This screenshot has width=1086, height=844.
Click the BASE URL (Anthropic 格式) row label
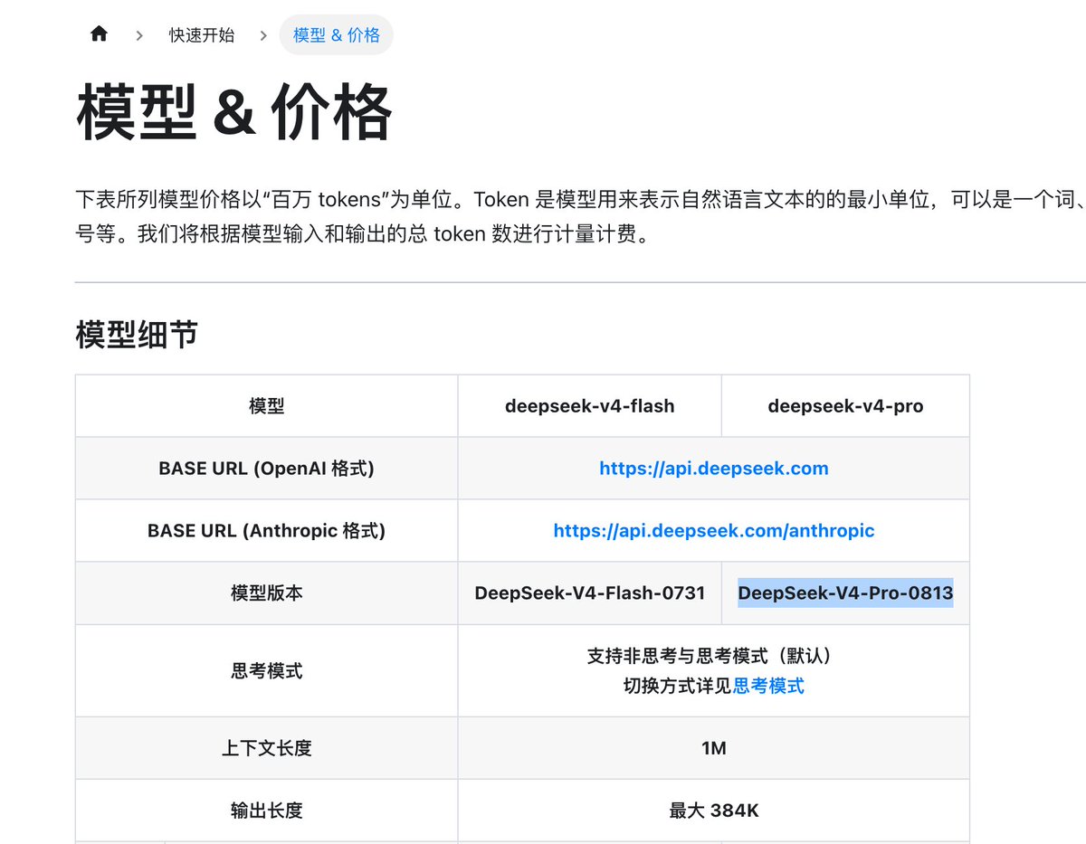click(267, 531)
